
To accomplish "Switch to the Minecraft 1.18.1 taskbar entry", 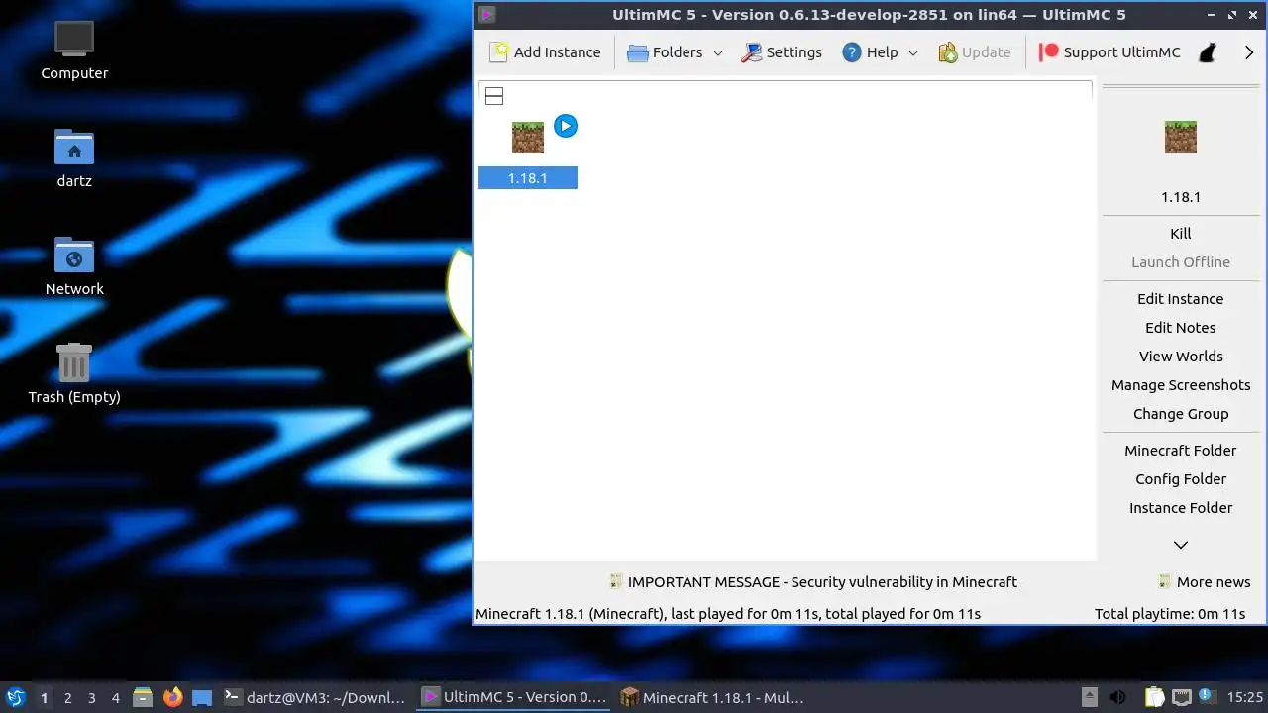I will point(712,697).
